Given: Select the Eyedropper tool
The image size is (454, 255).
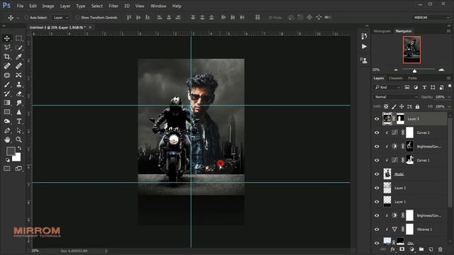Looking at the screenshot, I should pyautogui.click(x=19, y=57).
